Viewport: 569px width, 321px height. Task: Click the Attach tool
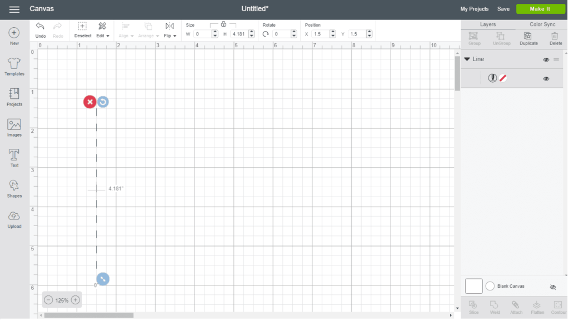point(516,308)
